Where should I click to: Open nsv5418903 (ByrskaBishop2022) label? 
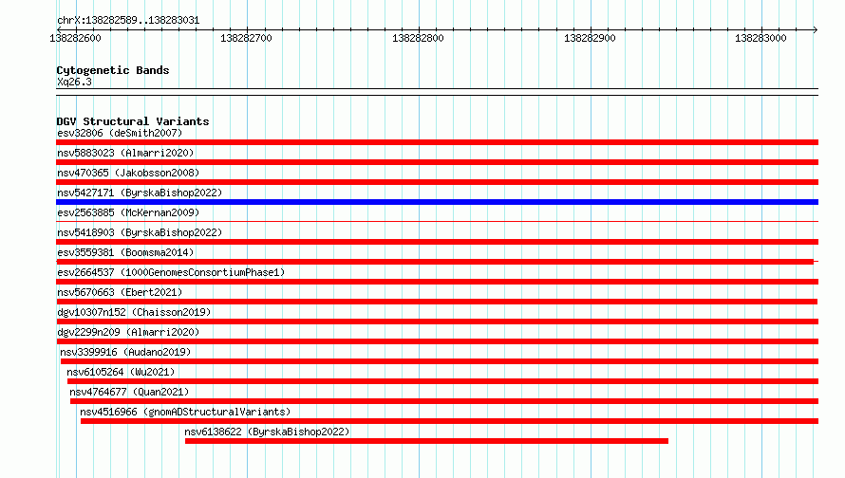tap(140, 232)
